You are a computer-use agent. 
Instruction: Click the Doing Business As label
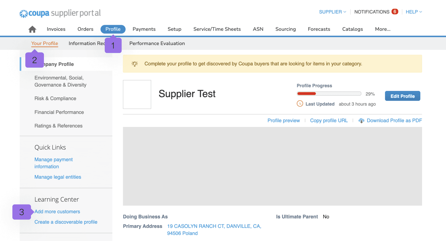click(145, 217)
